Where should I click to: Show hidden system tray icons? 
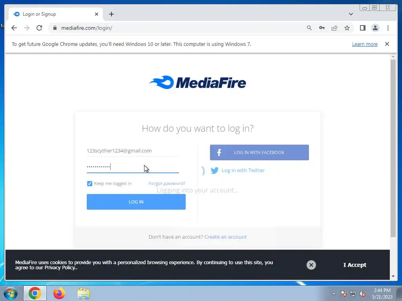pyautogui.click(x=334, y=294)
